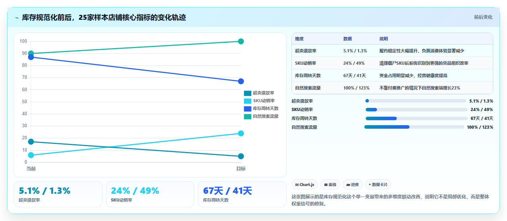The height and width of the screenshot is (221, 507).
Task: Click 超卖退款率 legend label in chart
Action: (x=264, y=93)
